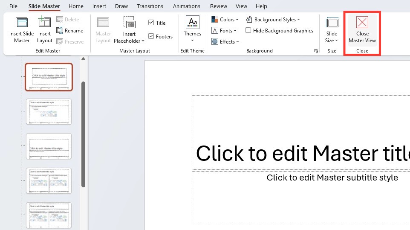Uncheck the Footers checkbox
410x230 pixels.
tap(151, 36)
